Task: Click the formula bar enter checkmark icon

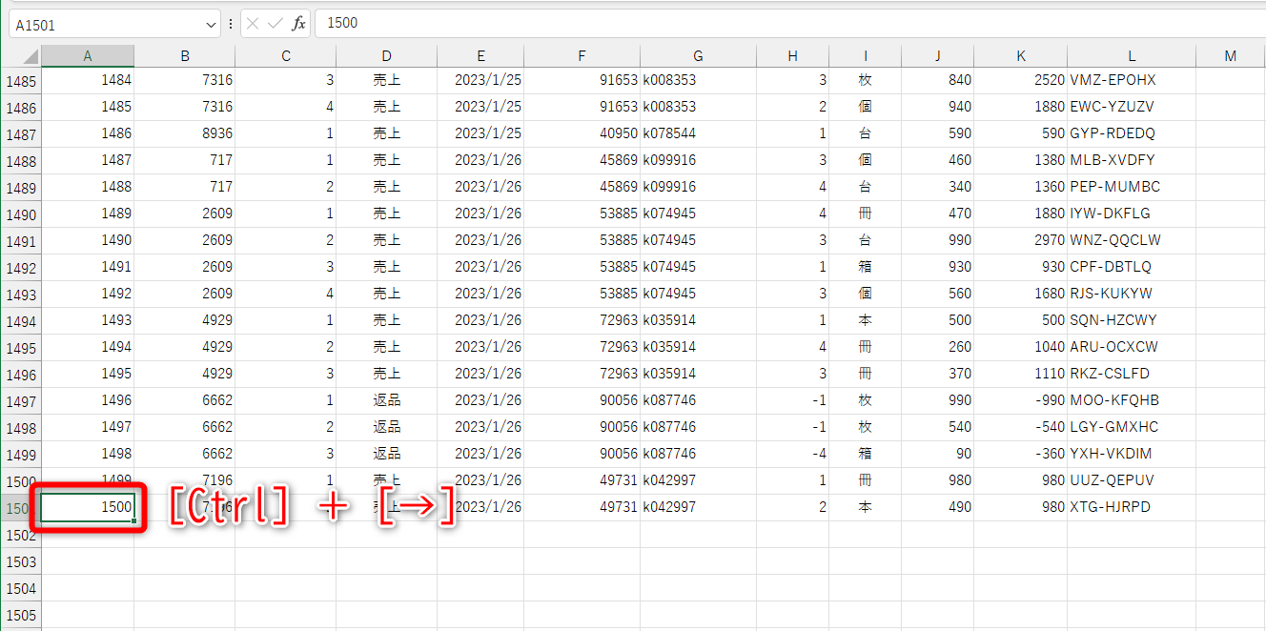Action: 275,23
